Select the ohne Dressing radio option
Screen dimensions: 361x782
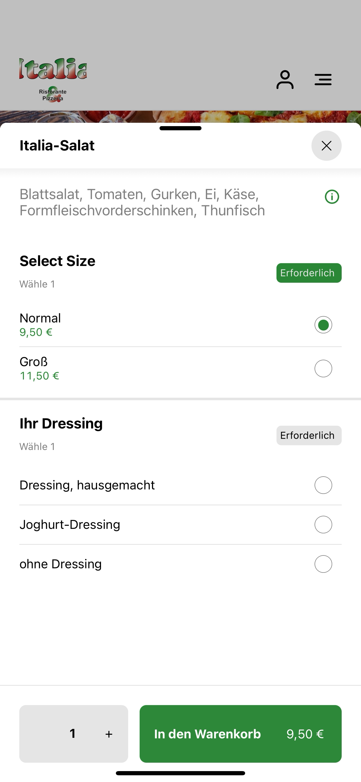pos(323,564)
